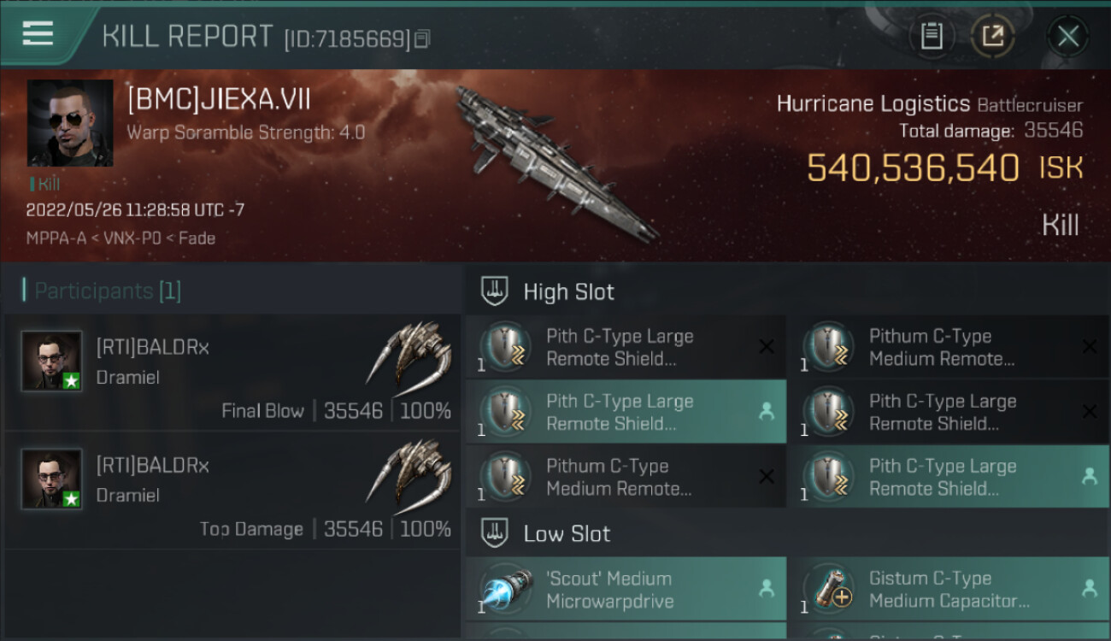Select first Pith C-Type Large Remote Shield
This screenshot has width=1111, height=641.
[626, 346]
